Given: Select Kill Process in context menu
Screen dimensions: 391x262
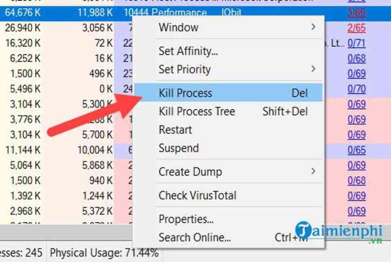Looking at the screenshot, I should point(228,93).
